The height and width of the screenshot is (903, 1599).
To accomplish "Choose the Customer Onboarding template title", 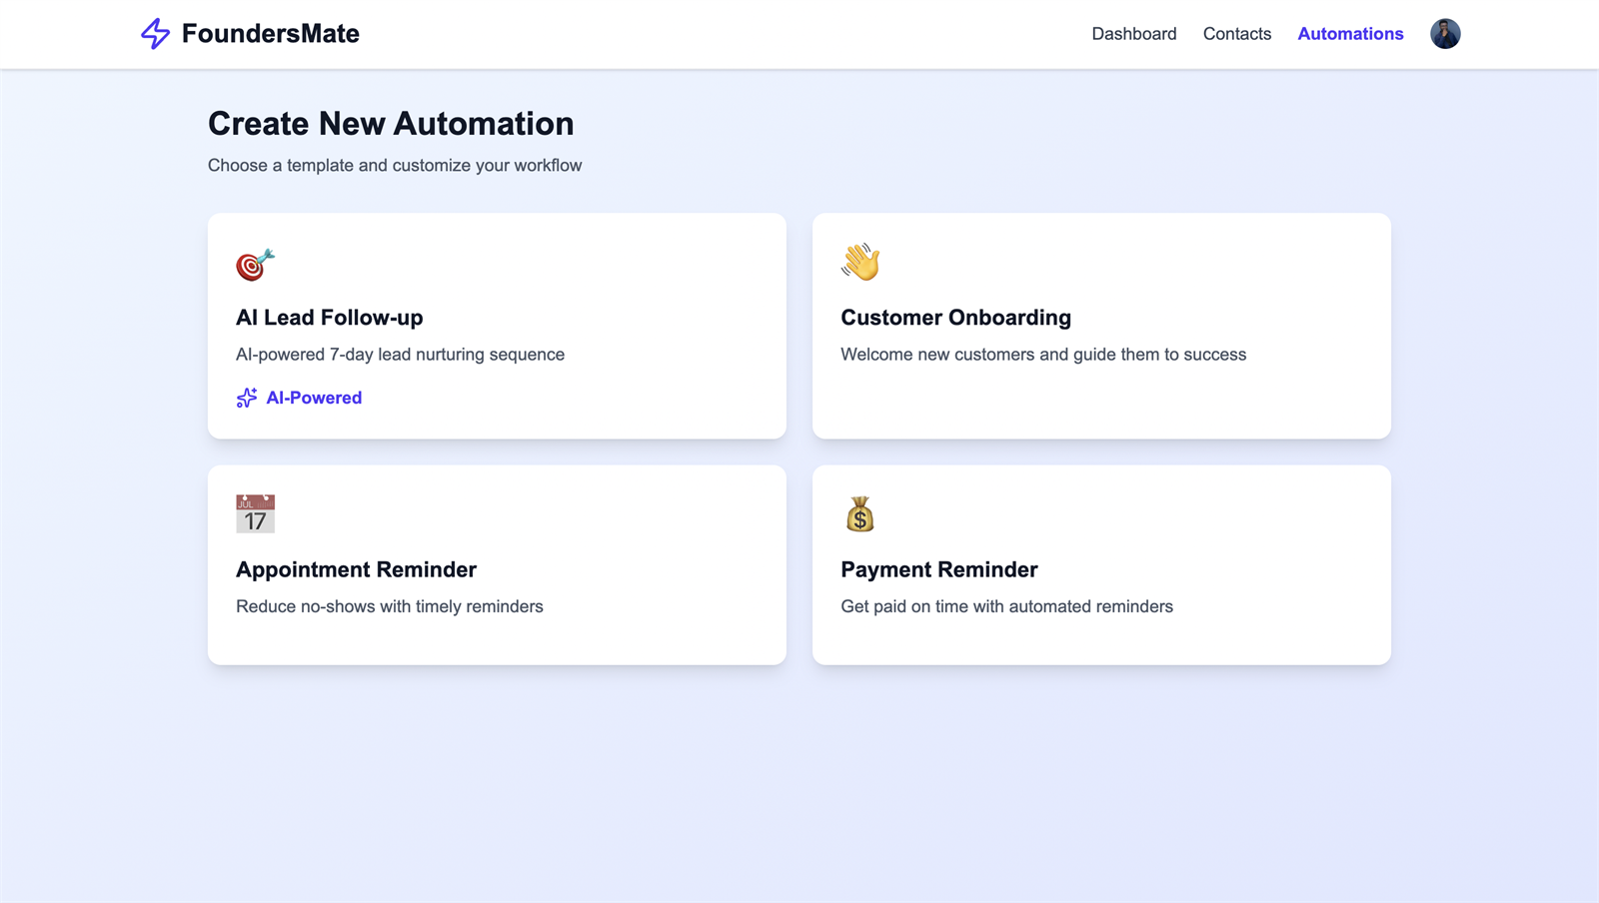I will pos(955,318).
